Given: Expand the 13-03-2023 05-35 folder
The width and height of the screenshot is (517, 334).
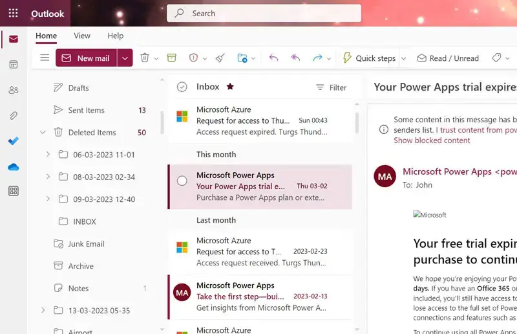Looking at the screenshot, I should point(43,310).
